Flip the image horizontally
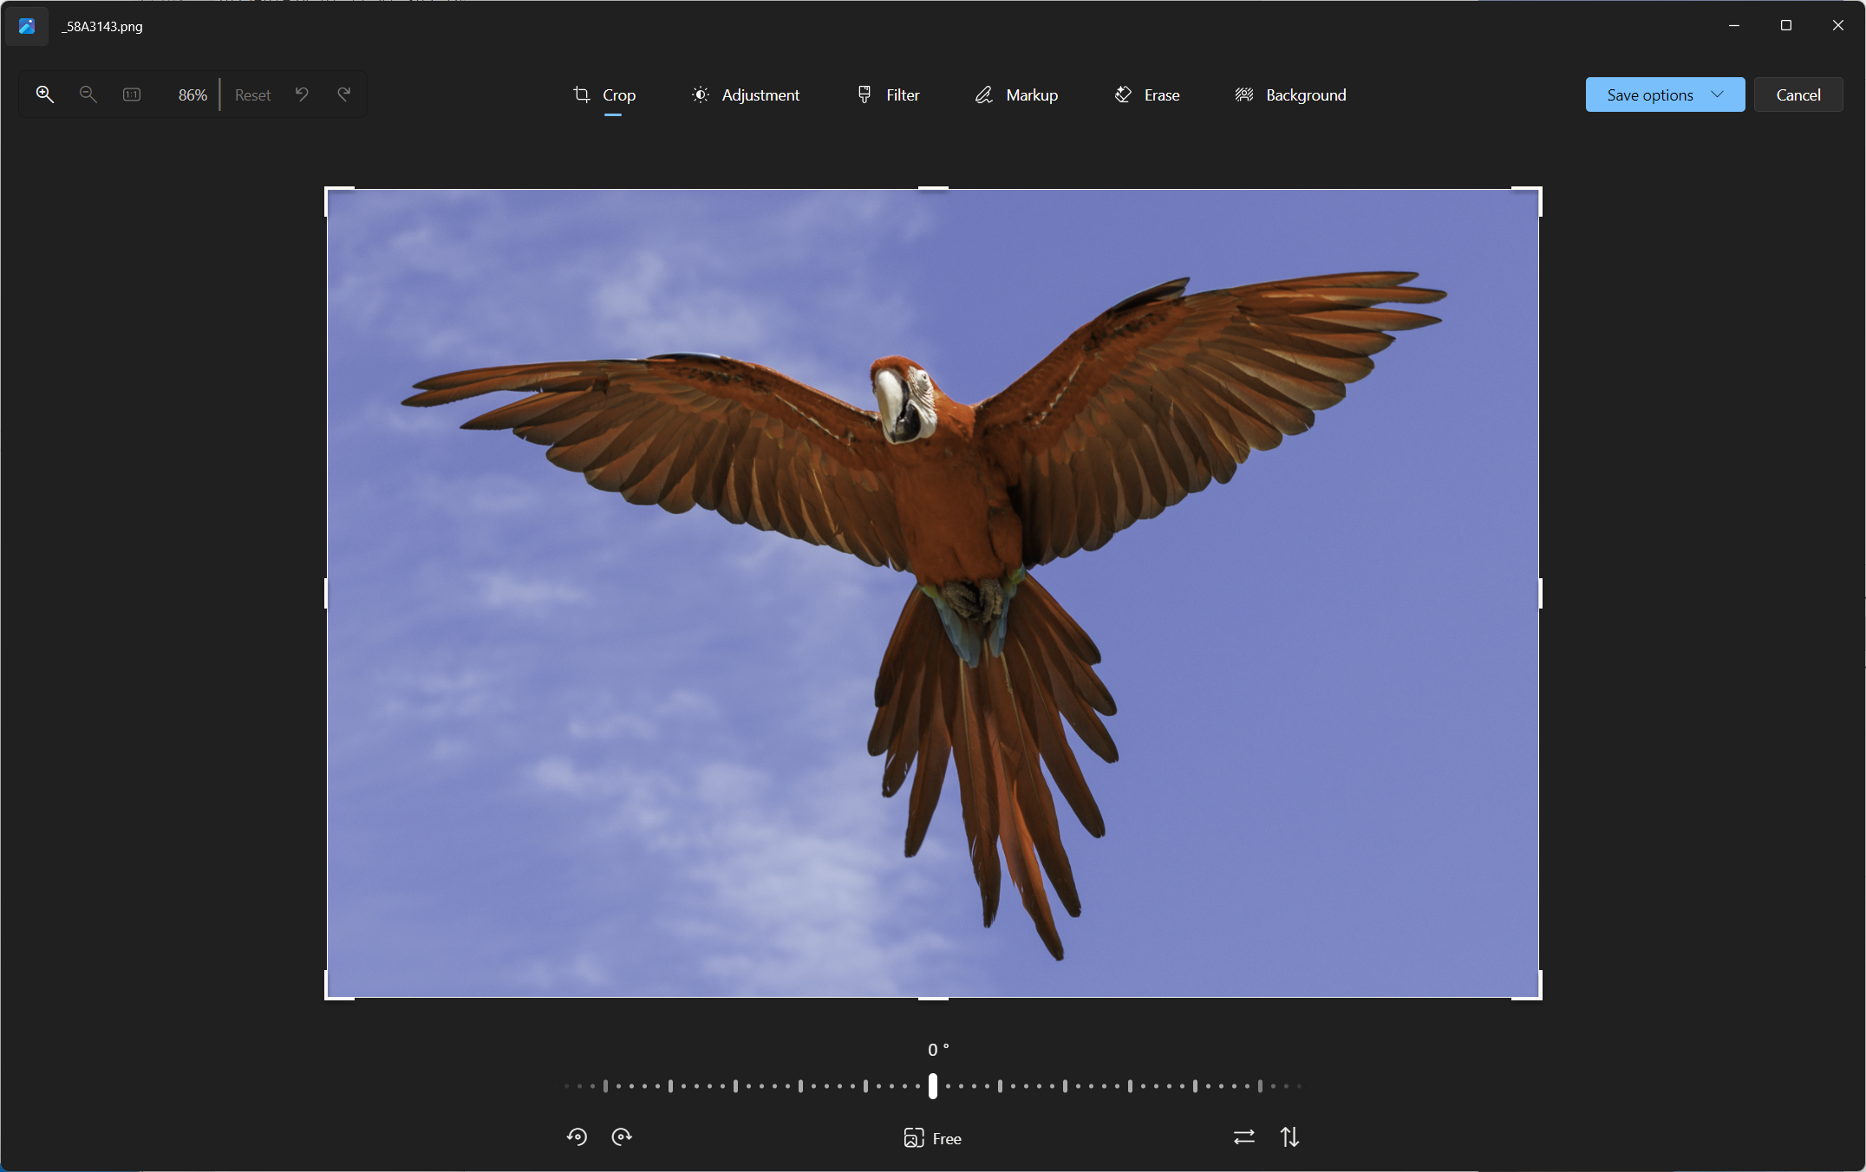This screenshot has height=1172, width=1866. (x=1244, y=1136)
